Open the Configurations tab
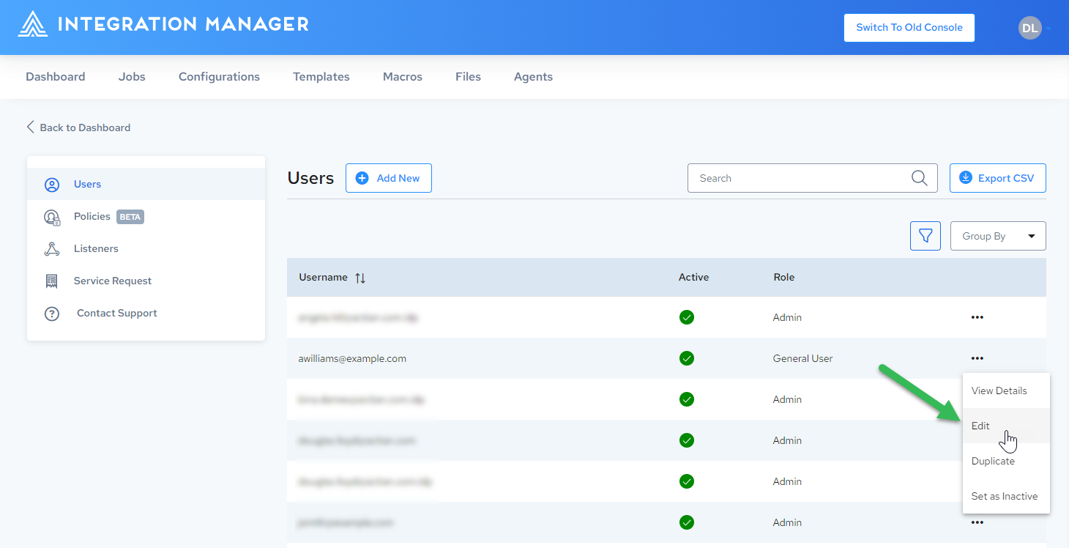1069x548 pixels. coord(219,77)
